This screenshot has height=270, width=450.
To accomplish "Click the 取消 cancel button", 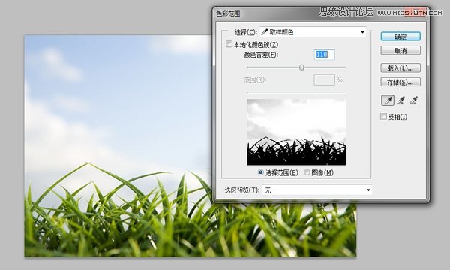I will click(400, 51).
